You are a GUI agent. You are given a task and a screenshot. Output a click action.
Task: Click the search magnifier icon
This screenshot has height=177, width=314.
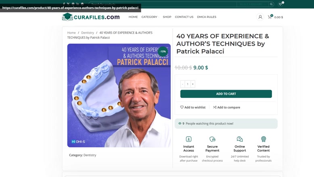point(271,4)
